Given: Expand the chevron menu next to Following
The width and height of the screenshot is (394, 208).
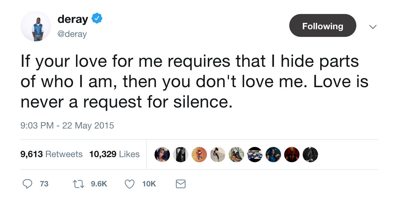Looking at the screenshot, I should (x=372, y=27).
